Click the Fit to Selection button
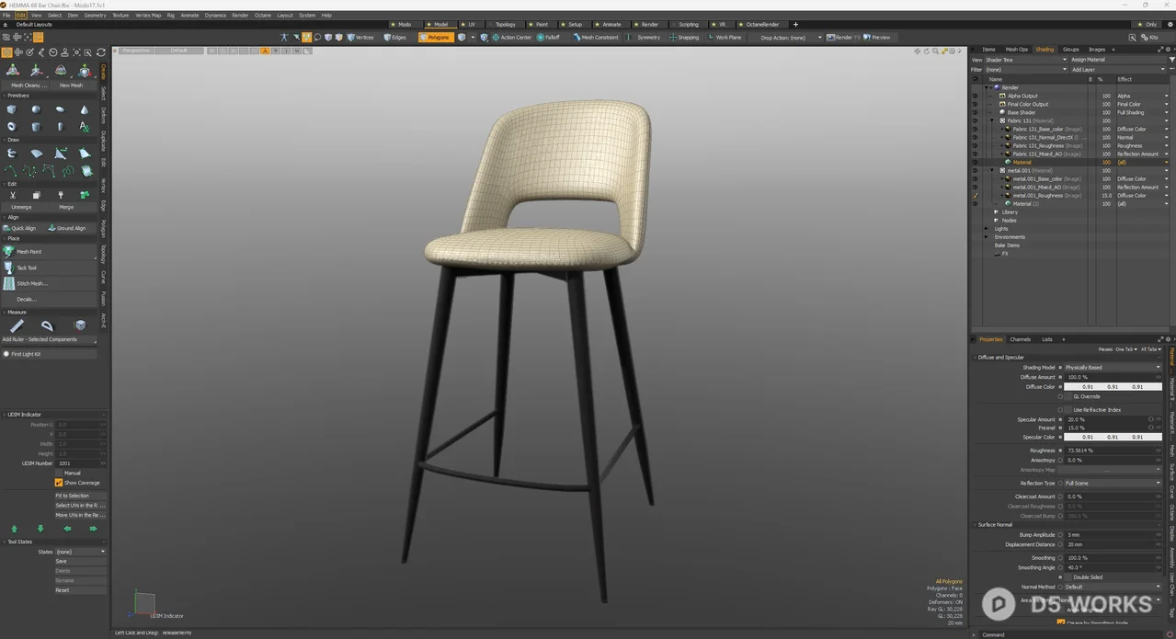 pos(80,496)
